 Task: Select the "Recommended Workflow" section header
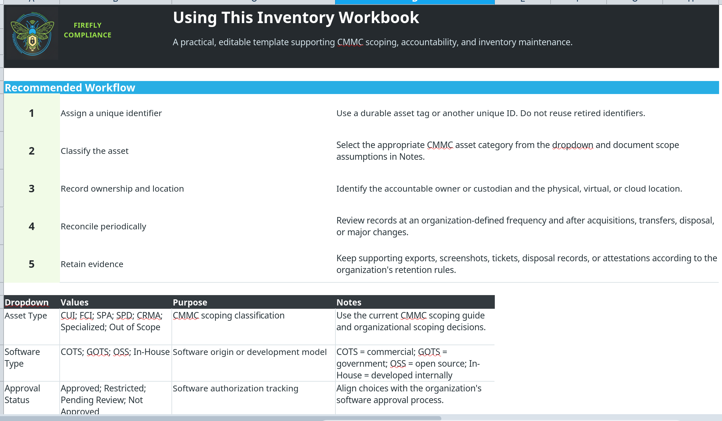361,88
